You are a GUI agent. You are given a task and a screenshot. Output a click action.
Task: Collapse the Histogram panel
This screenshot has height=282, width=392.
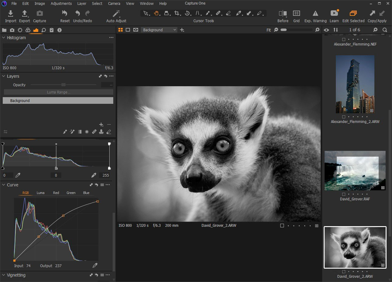[x=4, y=38]
